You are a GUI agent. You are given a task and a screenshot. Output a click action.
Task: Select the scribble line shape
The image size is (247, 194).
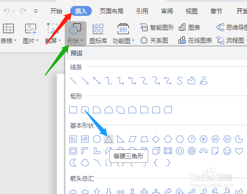[x=204, y=81]
